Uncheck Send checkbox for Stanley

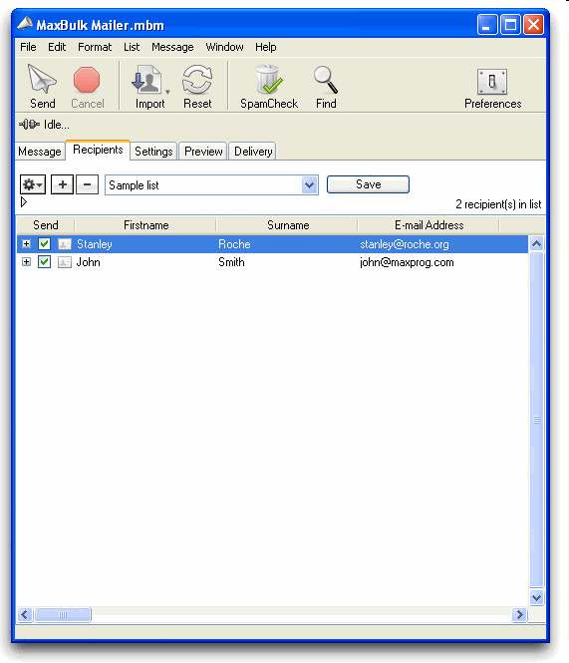pos(45,244)
